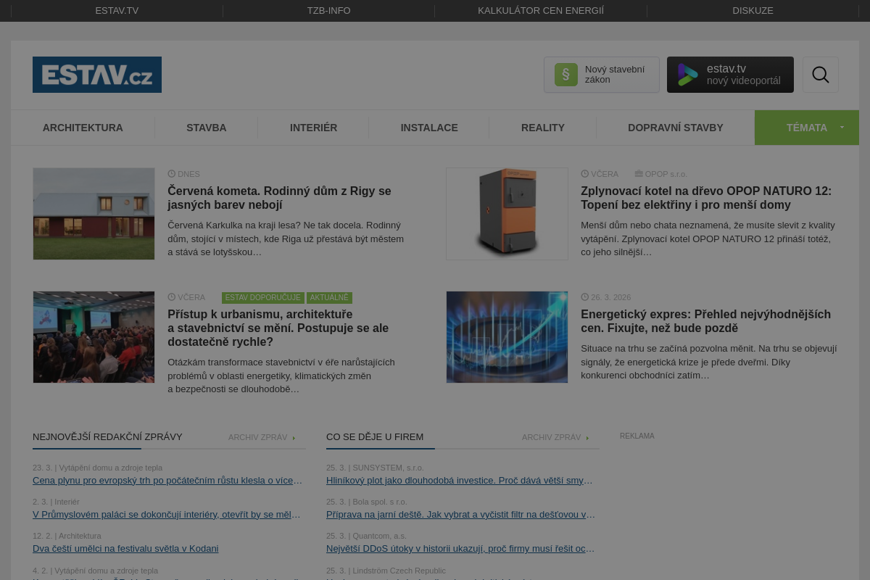Click the AKTUÁLNĚ green tag
The width and height of the screenshot is (870, 580).
(x=329, y=298)
